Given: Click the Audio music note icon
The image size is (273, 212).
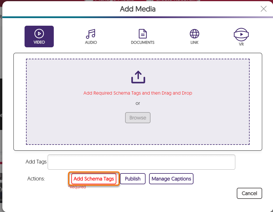Looking at the screenshot, I should (x=91, y=34).
